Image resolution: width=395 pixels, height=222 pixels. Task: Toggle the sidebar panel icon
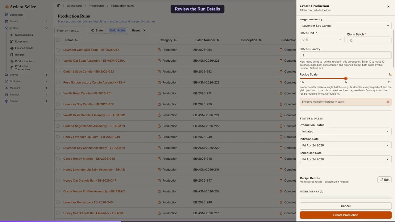pos(59,6)
